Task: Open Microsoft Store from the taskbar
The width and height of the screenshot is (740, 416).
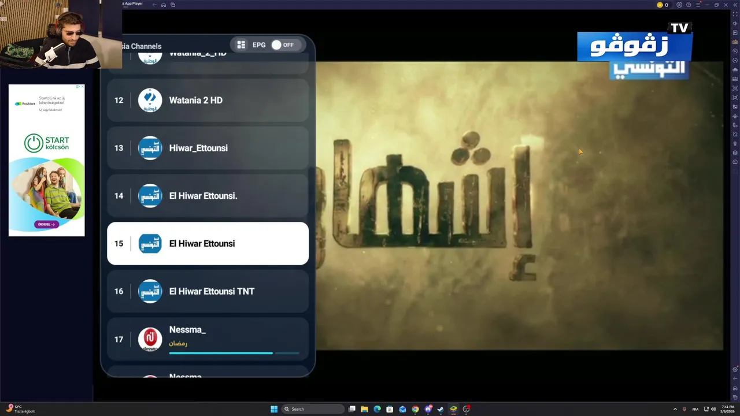Action: coord(390,409)
